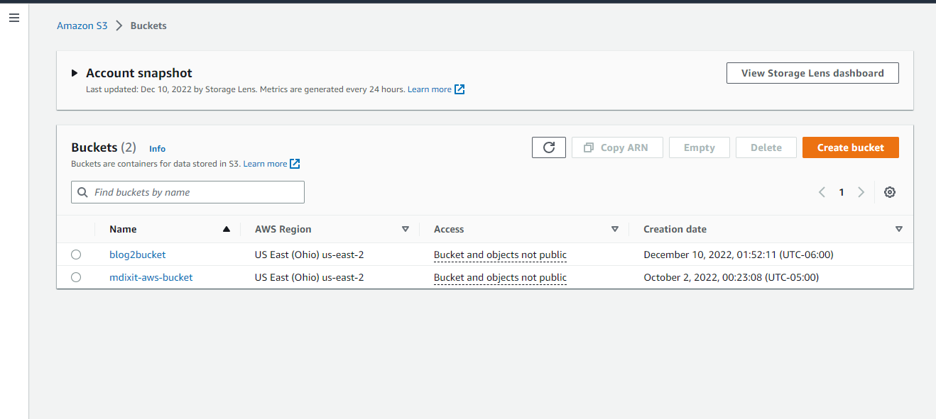936x419 pixels.
Task: Select the blog2bucket radio button
Action: (76, 255)
